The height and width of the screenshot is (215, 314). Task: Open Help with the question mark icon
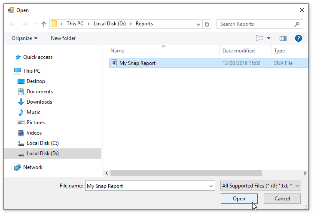click(x=299, y=38)
